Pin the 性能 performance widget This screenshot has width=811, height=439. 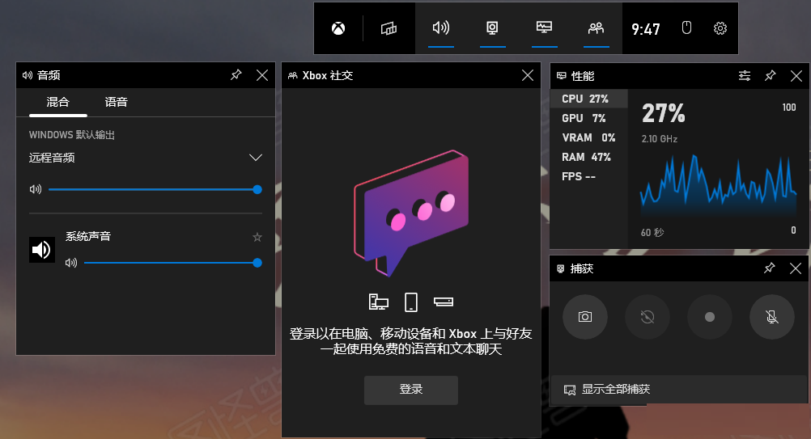771,76
